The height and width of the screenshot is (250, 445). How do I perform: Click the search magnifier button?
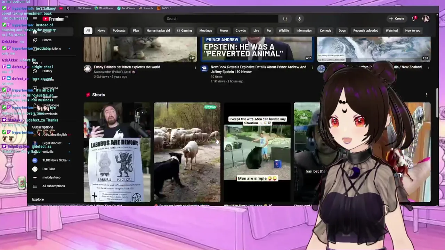[x=285, y=19]
